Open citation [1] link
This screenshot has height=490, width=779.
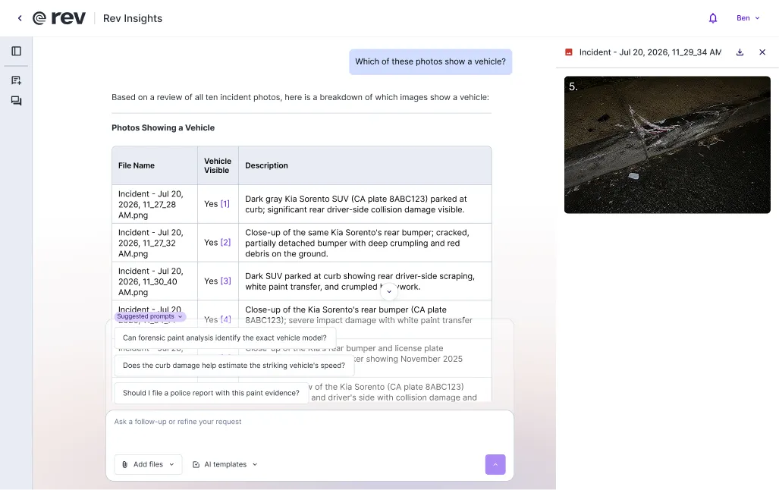click(225, 204)
